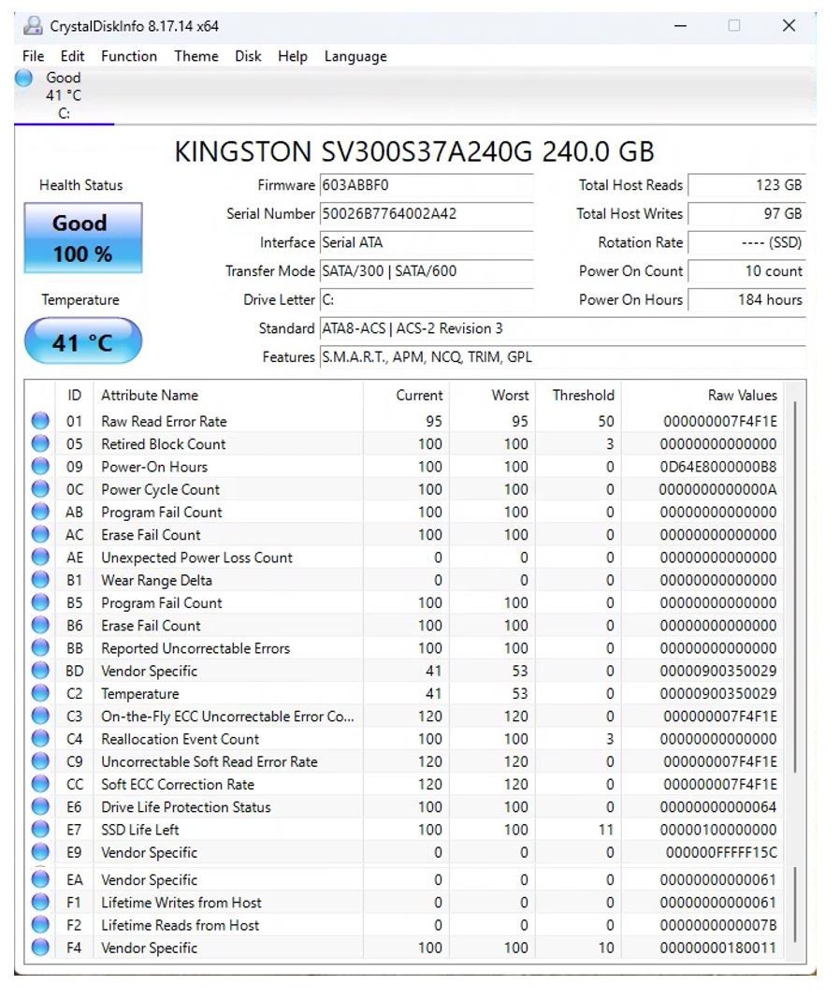Open the Language menu
Screen dimensions: 840x999
pyautogui.click(x=355, y=56)
